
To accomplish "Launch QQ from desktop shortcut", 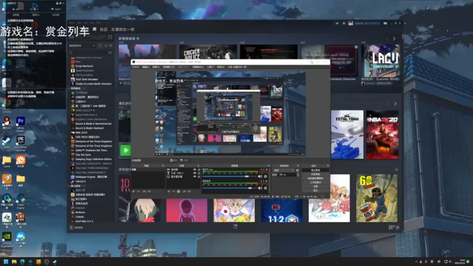I will point(7,123).
